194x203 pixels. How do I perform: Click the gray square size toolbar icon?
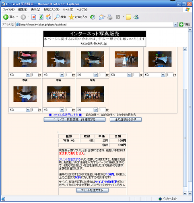pos(118,17)
